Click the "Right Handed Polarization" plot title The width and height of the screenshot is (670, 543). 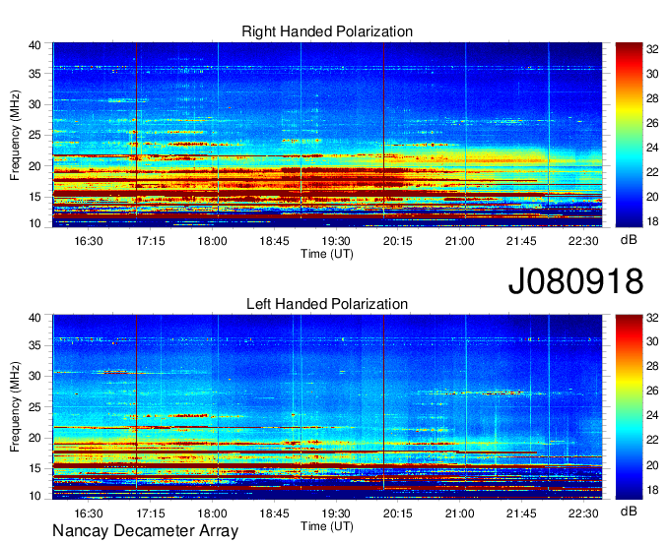pos(327,31)
